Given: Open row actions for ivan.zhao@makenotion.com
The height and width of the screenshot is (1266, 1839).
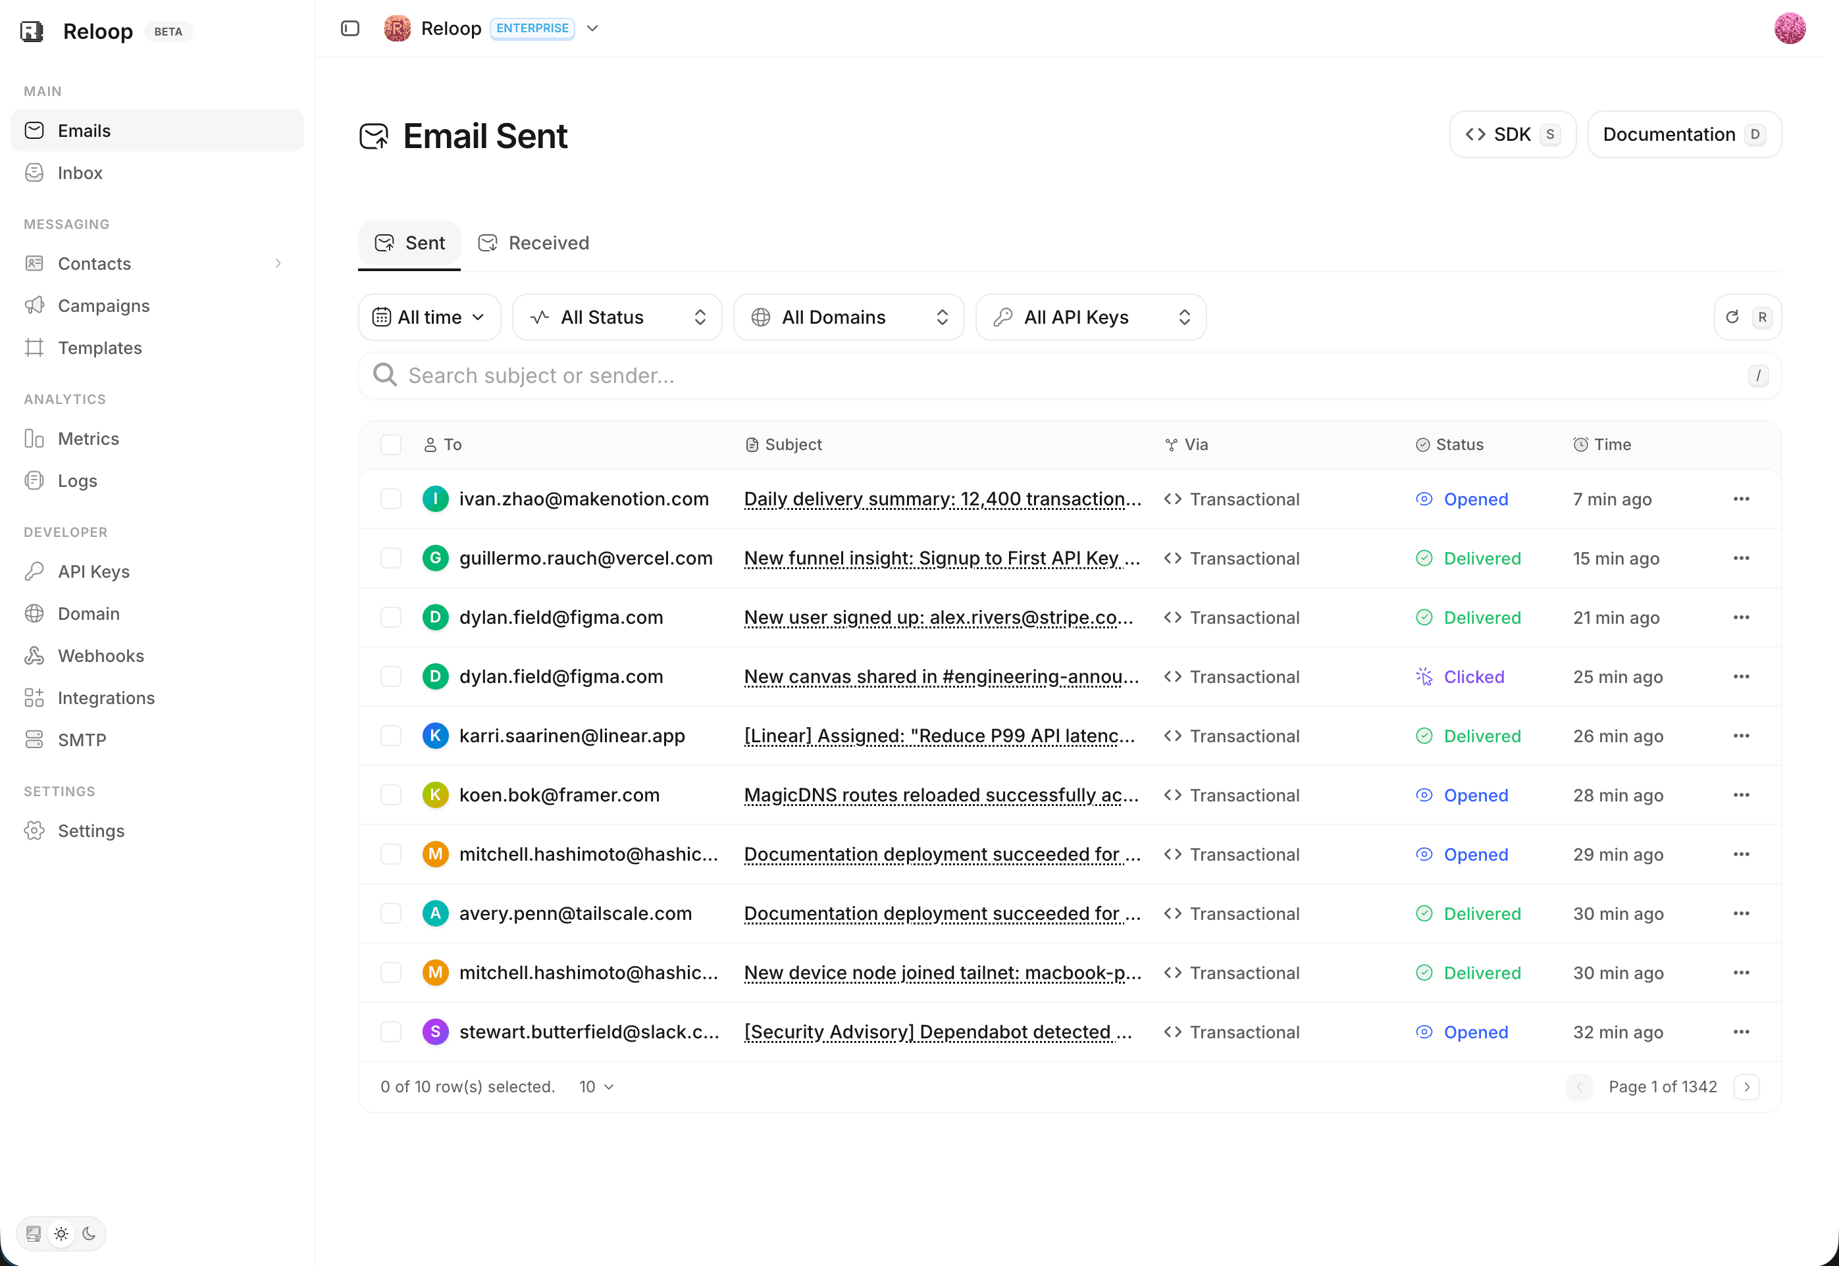Looking at the screenshot, I should pyautogui.click(x=1741, y=499).
